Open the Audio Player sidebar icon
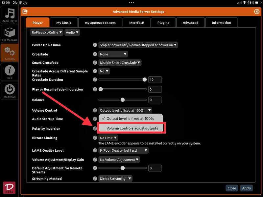 10,15
